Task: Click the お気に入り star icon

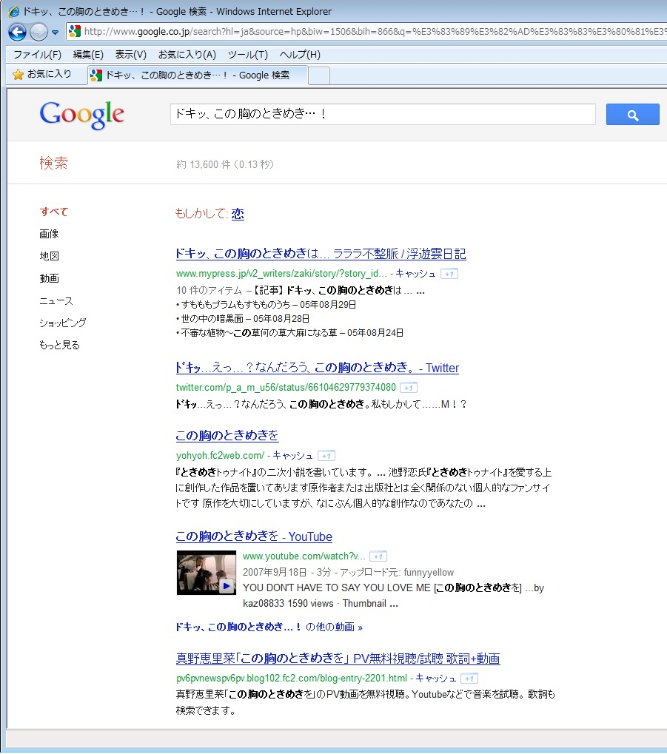Action: point(16,74)
